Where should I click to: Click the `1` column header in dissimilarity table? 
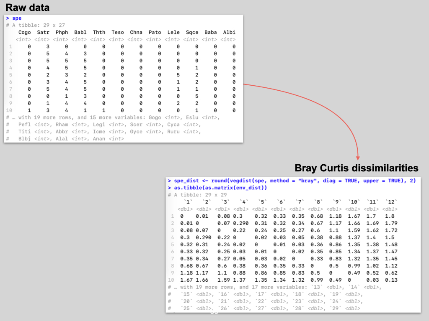click(185, 202)
